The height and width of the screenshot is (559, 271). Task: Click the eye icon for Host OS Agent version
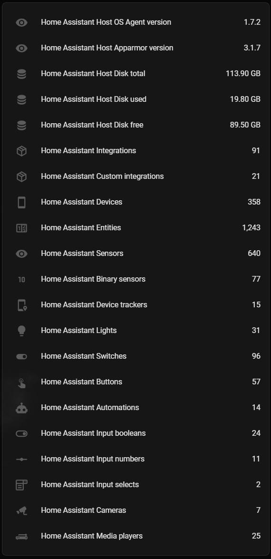point(21,22)
